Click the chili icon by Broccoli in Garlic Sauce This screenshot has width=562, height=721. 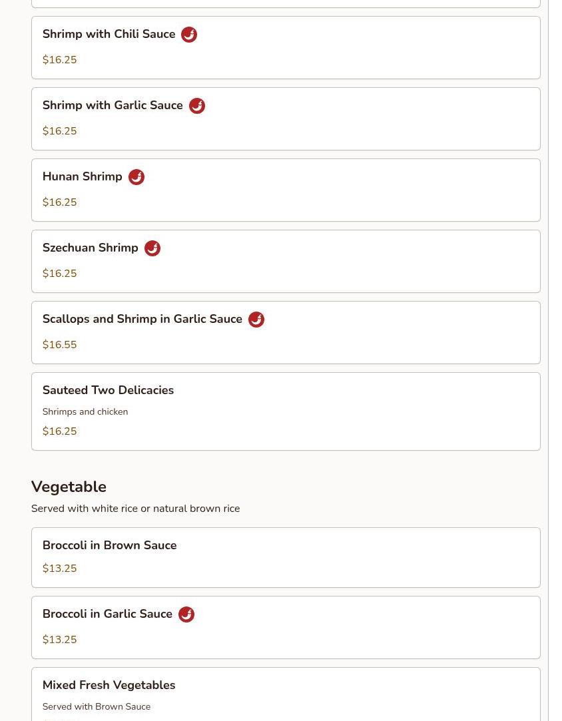coord(186,614)
